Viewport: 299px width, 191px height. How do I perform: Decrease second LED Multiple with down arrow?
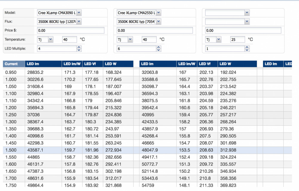tap(158, 50)
